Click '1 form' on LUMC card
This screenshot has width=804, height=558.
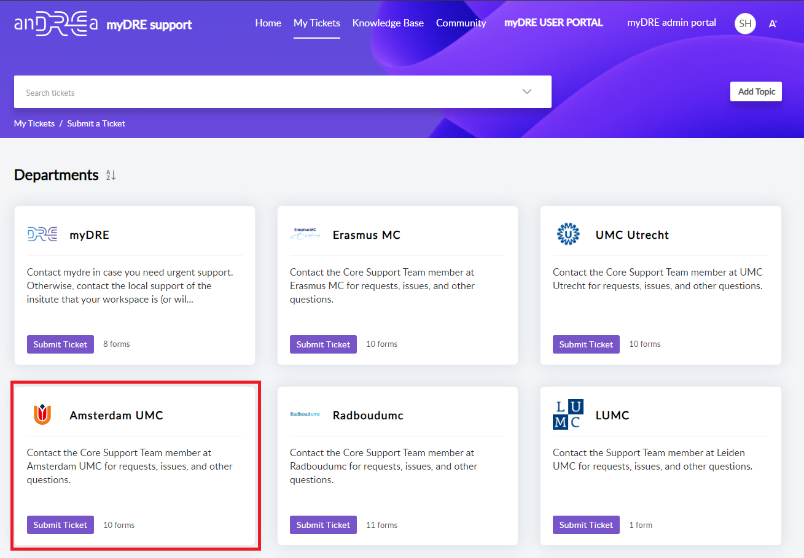[x=641, y=525]
